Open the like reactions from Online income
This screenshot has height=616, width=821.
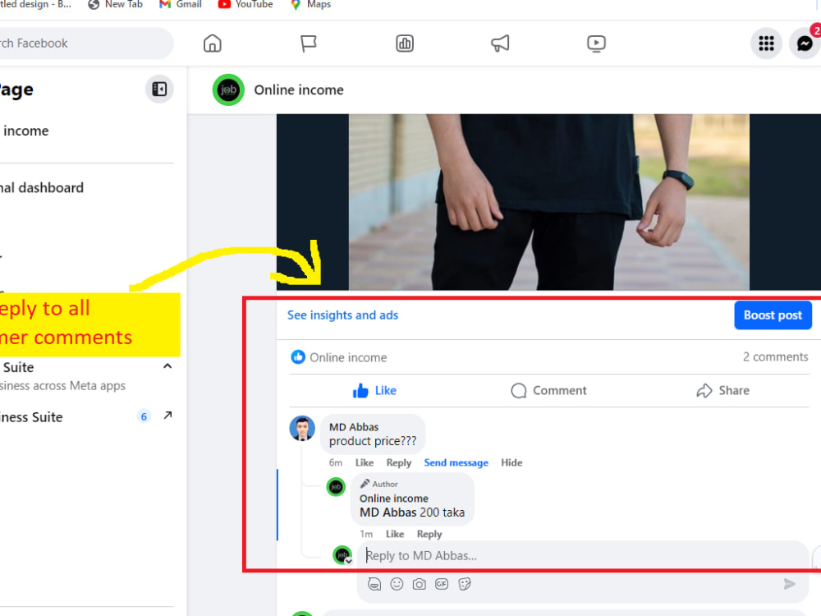point(339,357)
